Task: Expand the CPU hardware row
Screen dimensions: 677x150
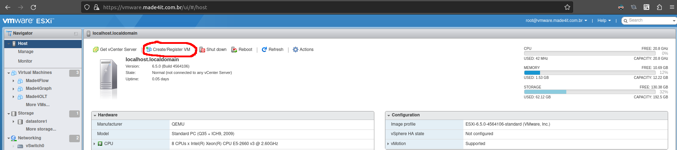Action: tap(94, 144)
